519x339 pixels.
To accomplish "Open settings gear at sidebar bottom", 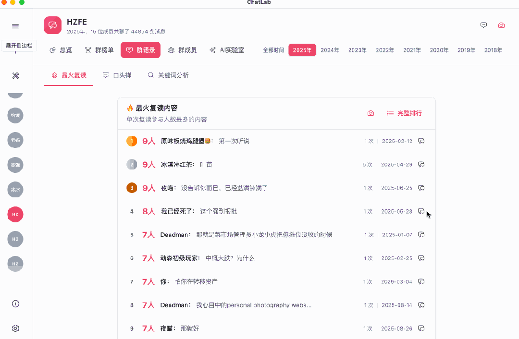I will (15, 328).
